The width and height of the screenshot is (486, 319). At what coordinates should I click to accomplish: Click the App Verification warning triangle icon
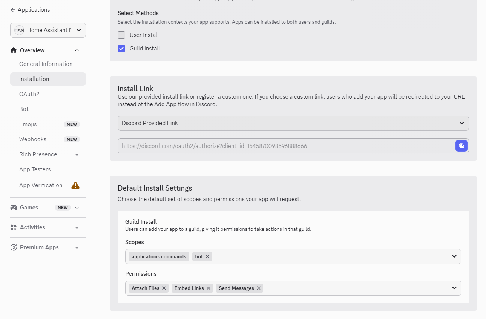coord(75,185)
